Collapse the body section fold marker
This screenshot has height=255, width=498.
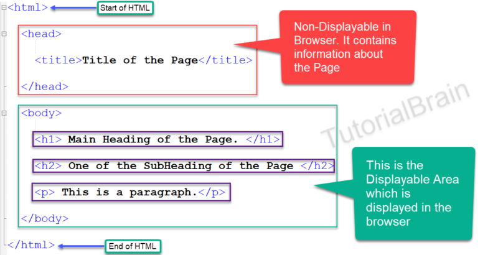pyautogui.click(x=4, y=113)
